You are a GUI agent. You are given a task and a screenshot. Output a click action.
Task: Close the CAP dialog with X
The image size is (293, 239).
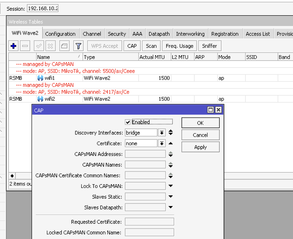219,110
